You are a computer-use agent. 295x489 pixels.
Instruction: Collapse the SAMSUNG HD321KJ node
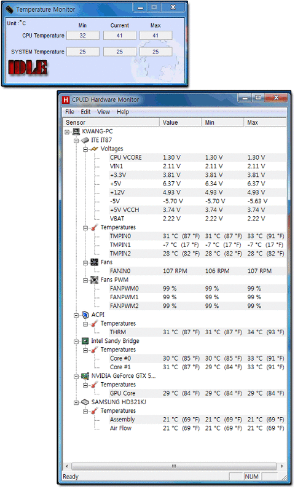pyautogui.click(x=76, y=402)
